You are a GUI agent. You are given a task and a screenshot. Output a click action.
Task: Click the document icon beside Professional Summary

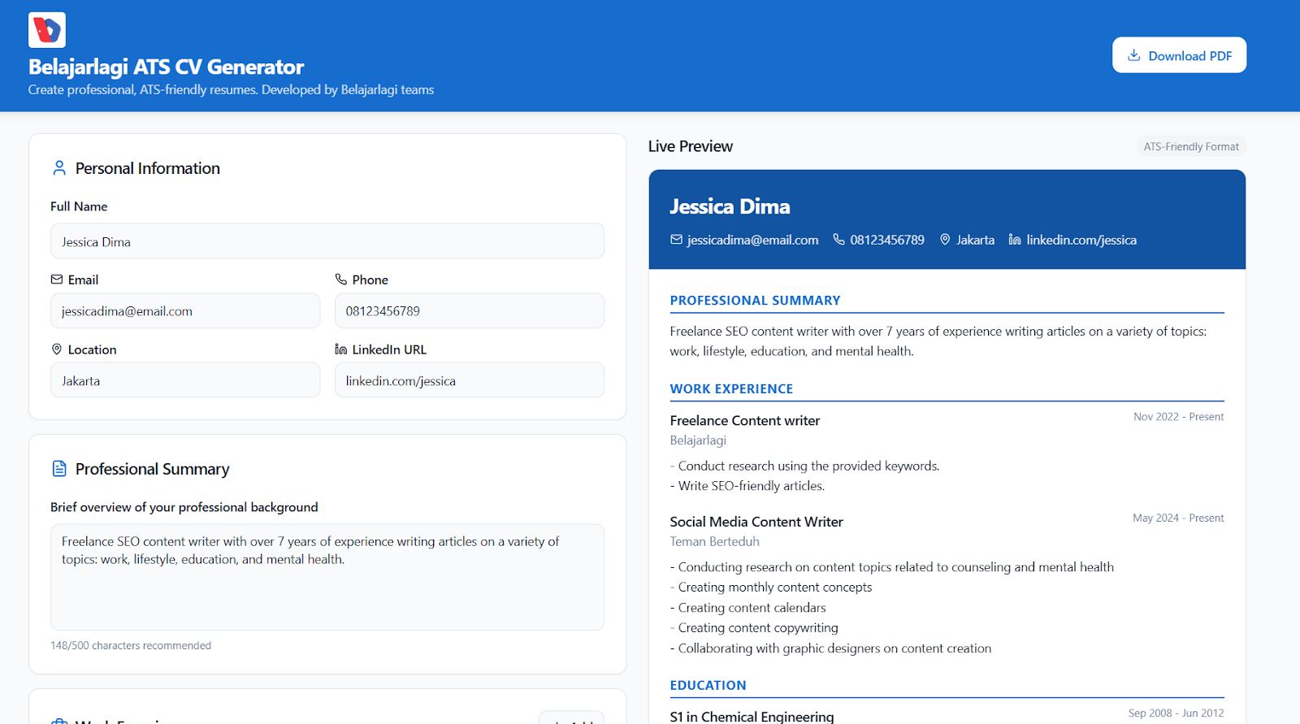click(x=59, y=469)
